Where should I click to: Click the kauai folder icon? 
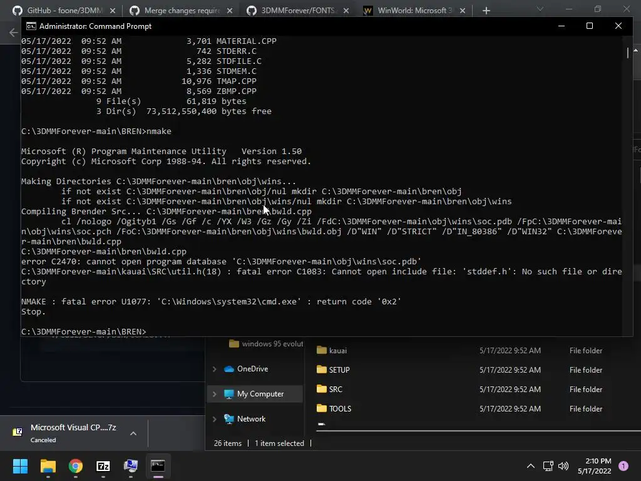click(x=322, y=350)
